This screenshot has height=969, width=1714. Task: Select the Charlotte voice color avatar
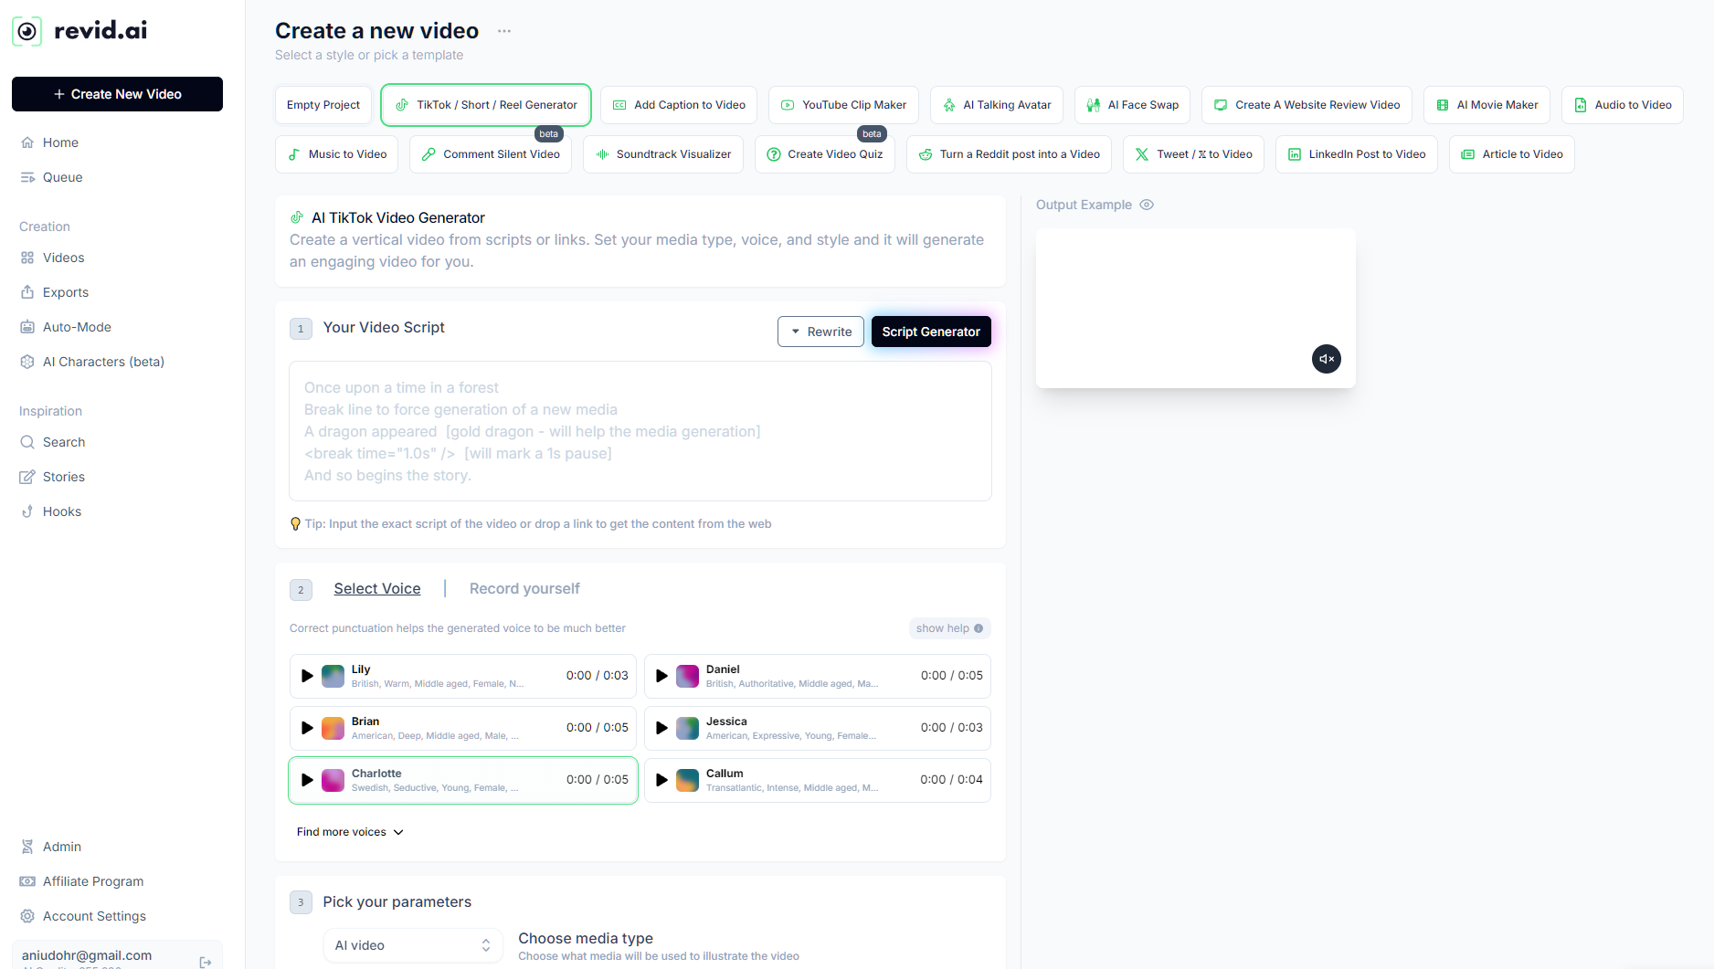click(x=333, y=780)
